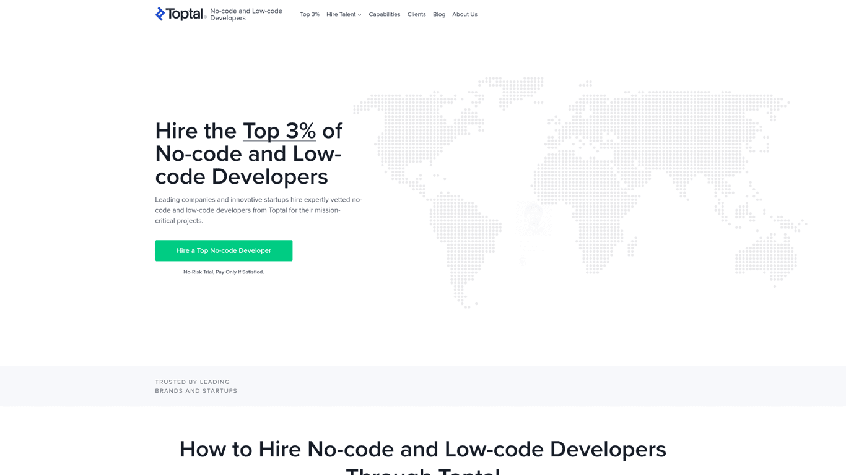Image resolution: width=846 pixels, height=475 pixels.
Task: Navigate to Clients in the top bar
Action: 416,14
